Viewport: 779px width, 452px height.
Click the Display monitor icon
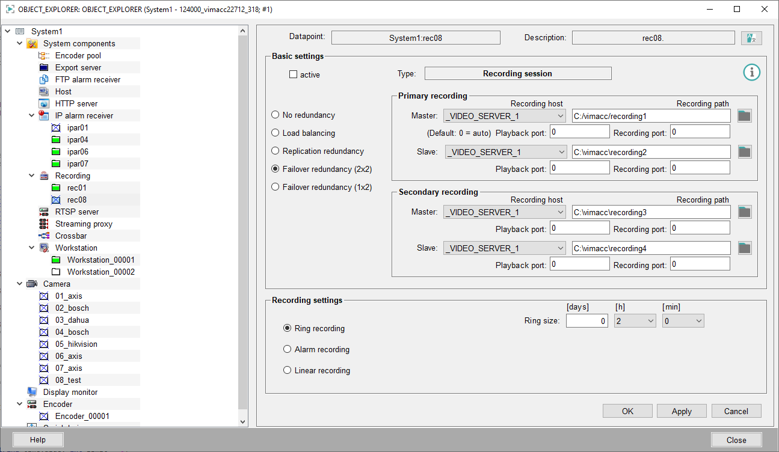click(32, 392)
